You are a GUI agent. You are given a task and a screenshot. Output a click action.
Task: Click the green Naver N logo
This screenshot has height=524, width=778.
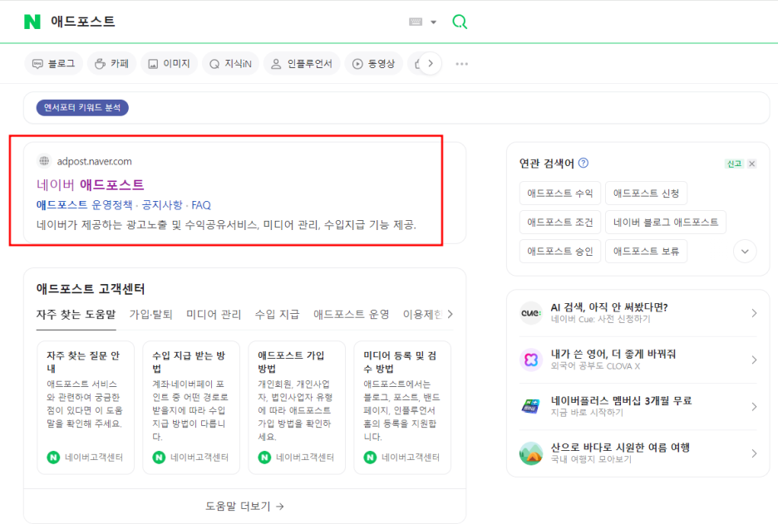pyautogui.click(x=32, y=22)
